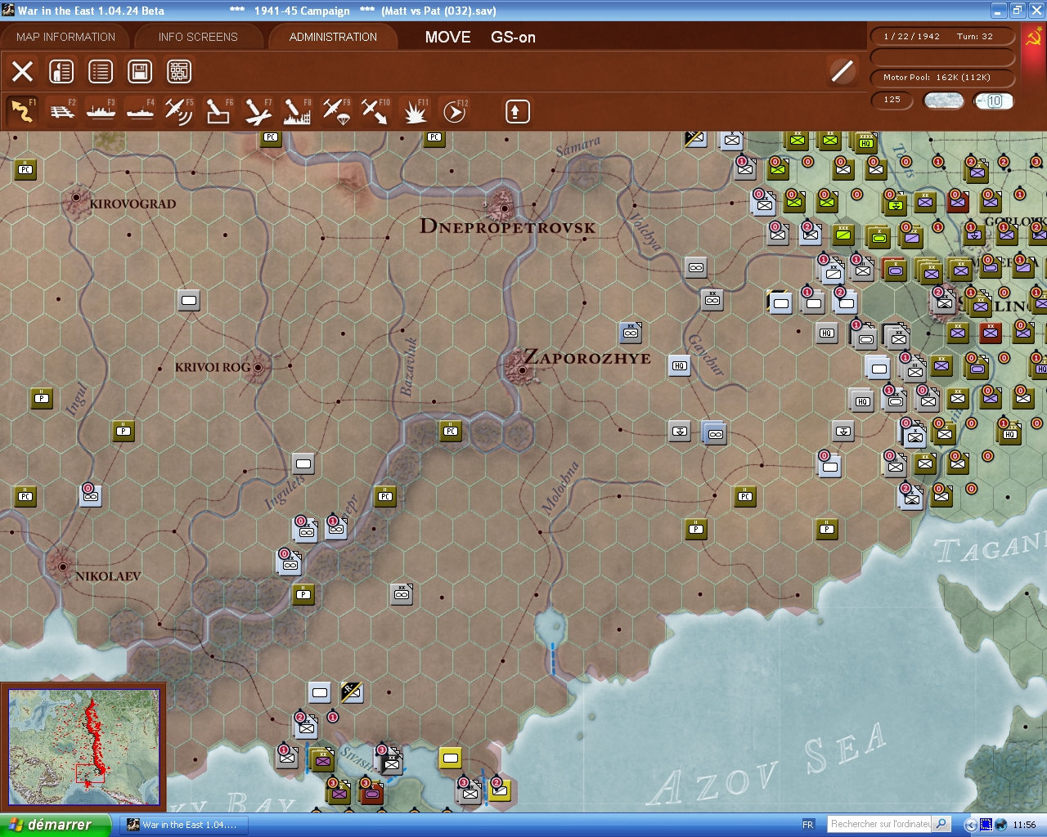Select the F6 bomb unit mode icon
1047x837 pixels.
click(x=218, y=111)
